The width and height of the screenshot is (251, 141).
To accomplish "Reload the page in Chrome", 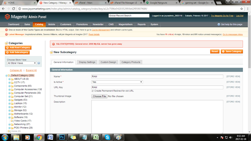I will [x=14, y=9].
